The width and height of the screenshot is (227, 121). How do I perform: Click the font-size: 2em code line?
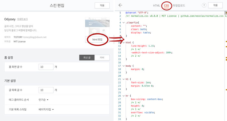click(x=141, y=82)
